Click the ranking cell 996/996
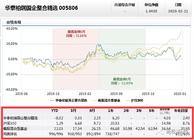The width and height of the screenshot is (194, 140). point(56,134)
